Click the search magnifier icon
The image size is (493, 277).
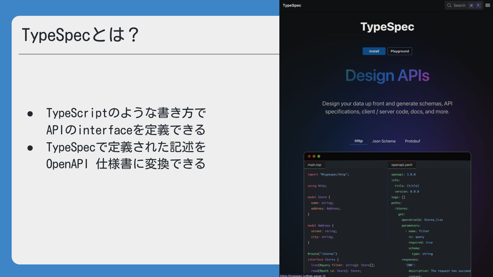[x=449, y=5]
